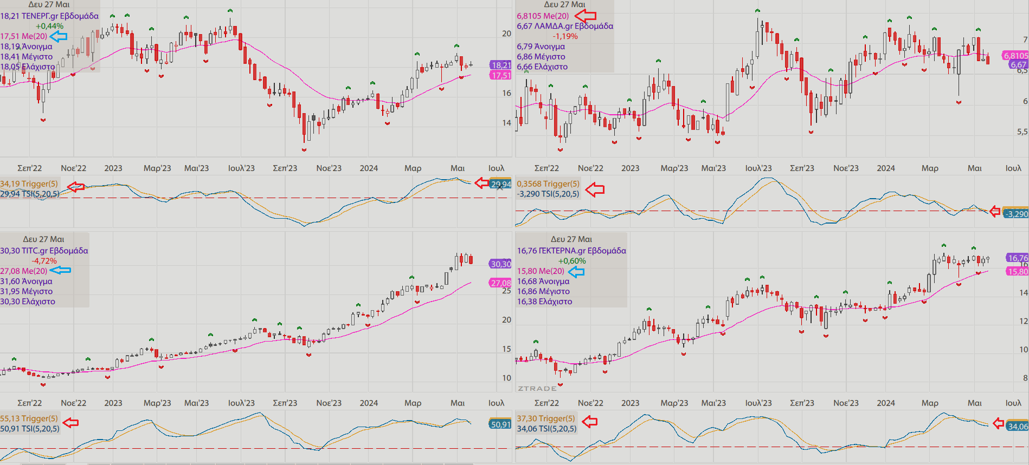Click the blue 34,06 TSI axis tag

point(1018,427)
